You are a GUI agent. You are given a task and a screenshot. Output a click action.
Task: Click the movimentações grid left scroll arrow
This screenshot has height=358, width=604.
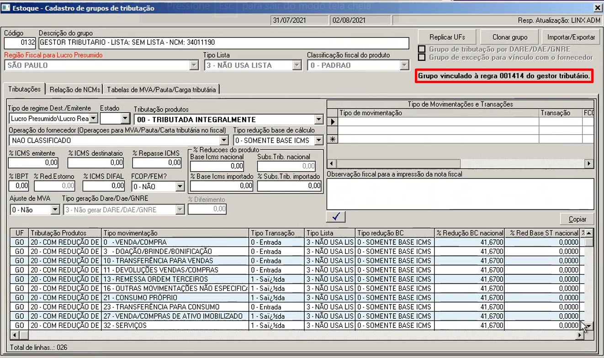coord(332,163)
